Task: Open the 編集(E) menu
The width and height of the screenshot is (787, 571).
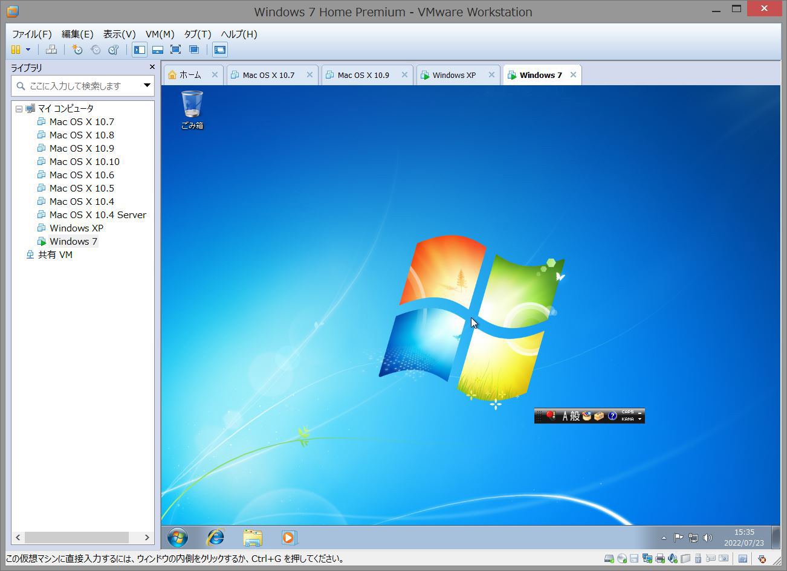Action: 77,34
